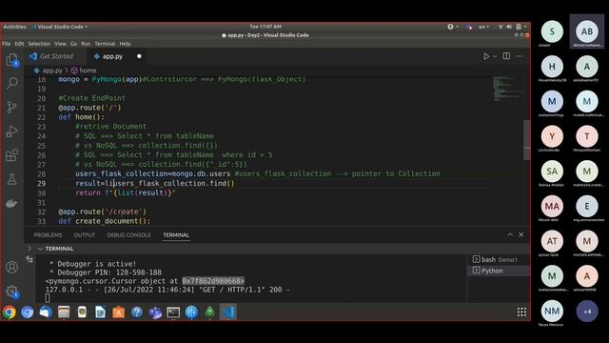Show Applications grid in dock
The width and height of the screenshot is (609, 343).
[521, 312]
